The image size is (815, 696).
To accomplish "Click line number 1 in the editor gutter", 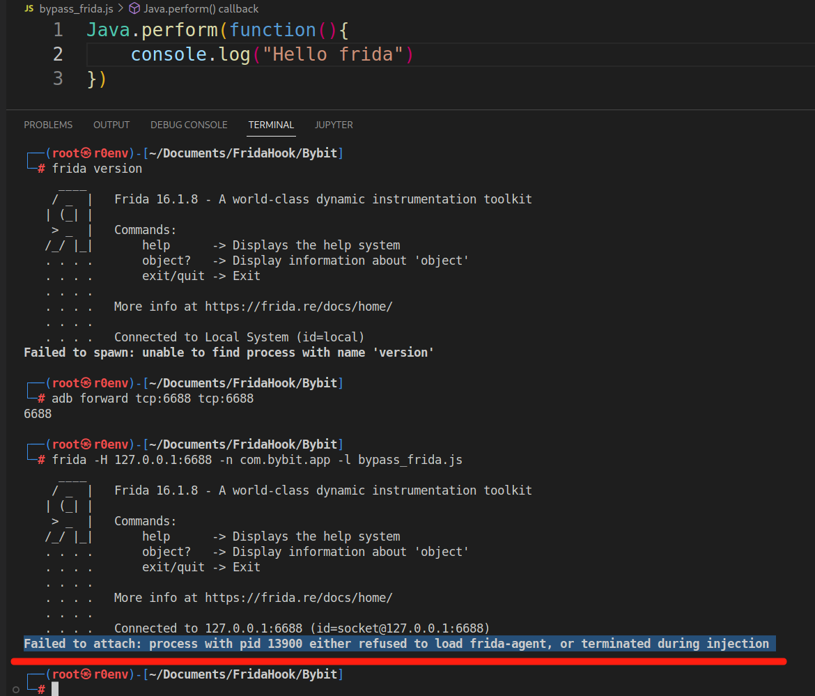I will (58, 30).
